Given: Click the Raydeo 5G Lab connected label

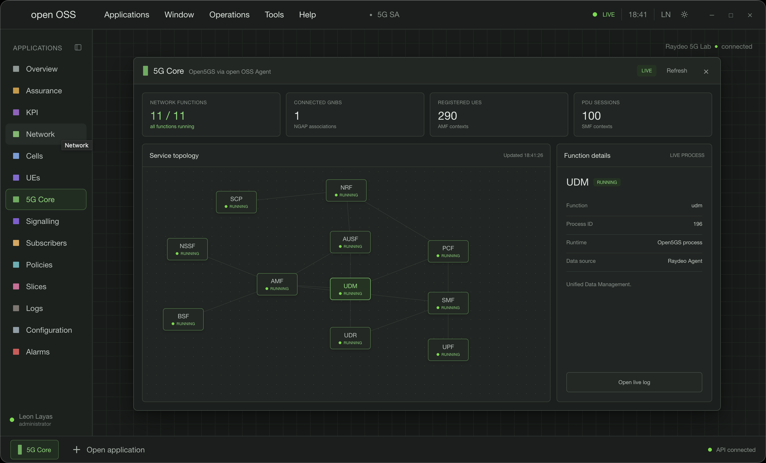Looking at the screenshot, I should [709, 46].
